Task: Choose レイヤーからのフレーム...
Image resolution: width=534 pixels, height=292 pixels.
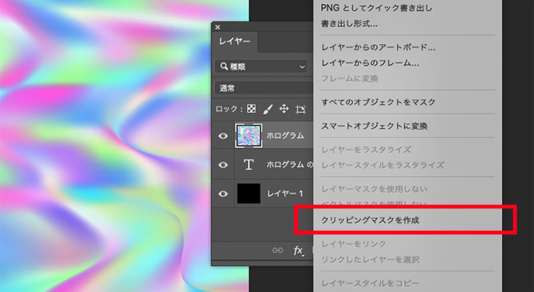Action: coord(370,63)
